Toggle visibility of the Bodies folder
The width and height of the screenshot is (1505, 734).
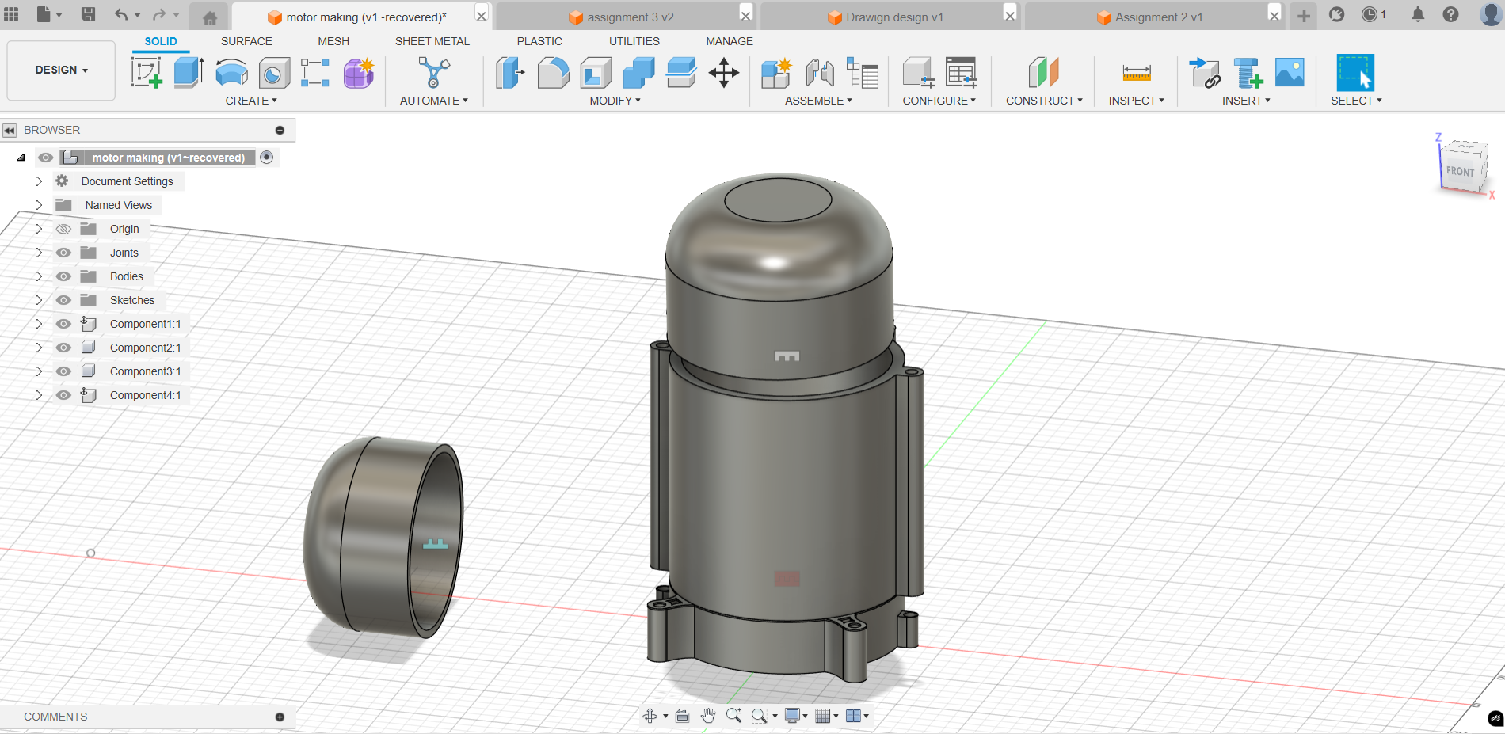(63, 276)
